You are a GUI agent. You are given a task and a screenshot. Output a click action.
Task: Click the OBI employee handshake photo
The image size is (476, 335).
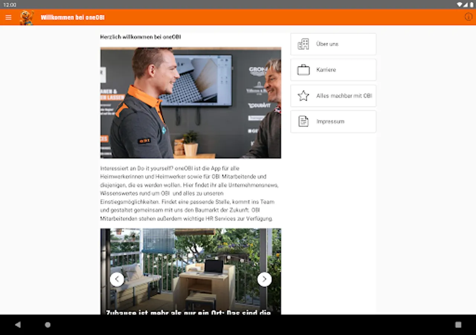(190, 103)
